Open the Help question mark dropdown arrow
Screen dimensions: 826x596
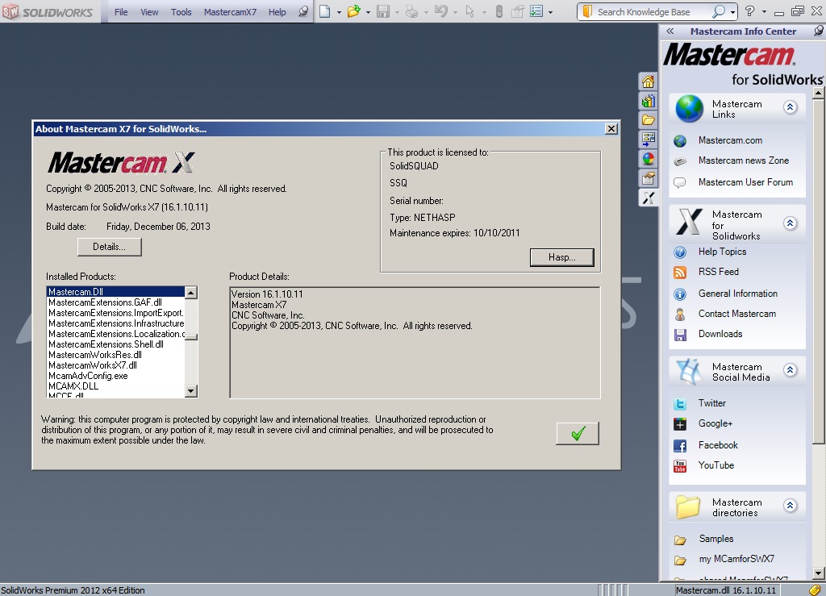pyautogui.click(x=764, y=11)
